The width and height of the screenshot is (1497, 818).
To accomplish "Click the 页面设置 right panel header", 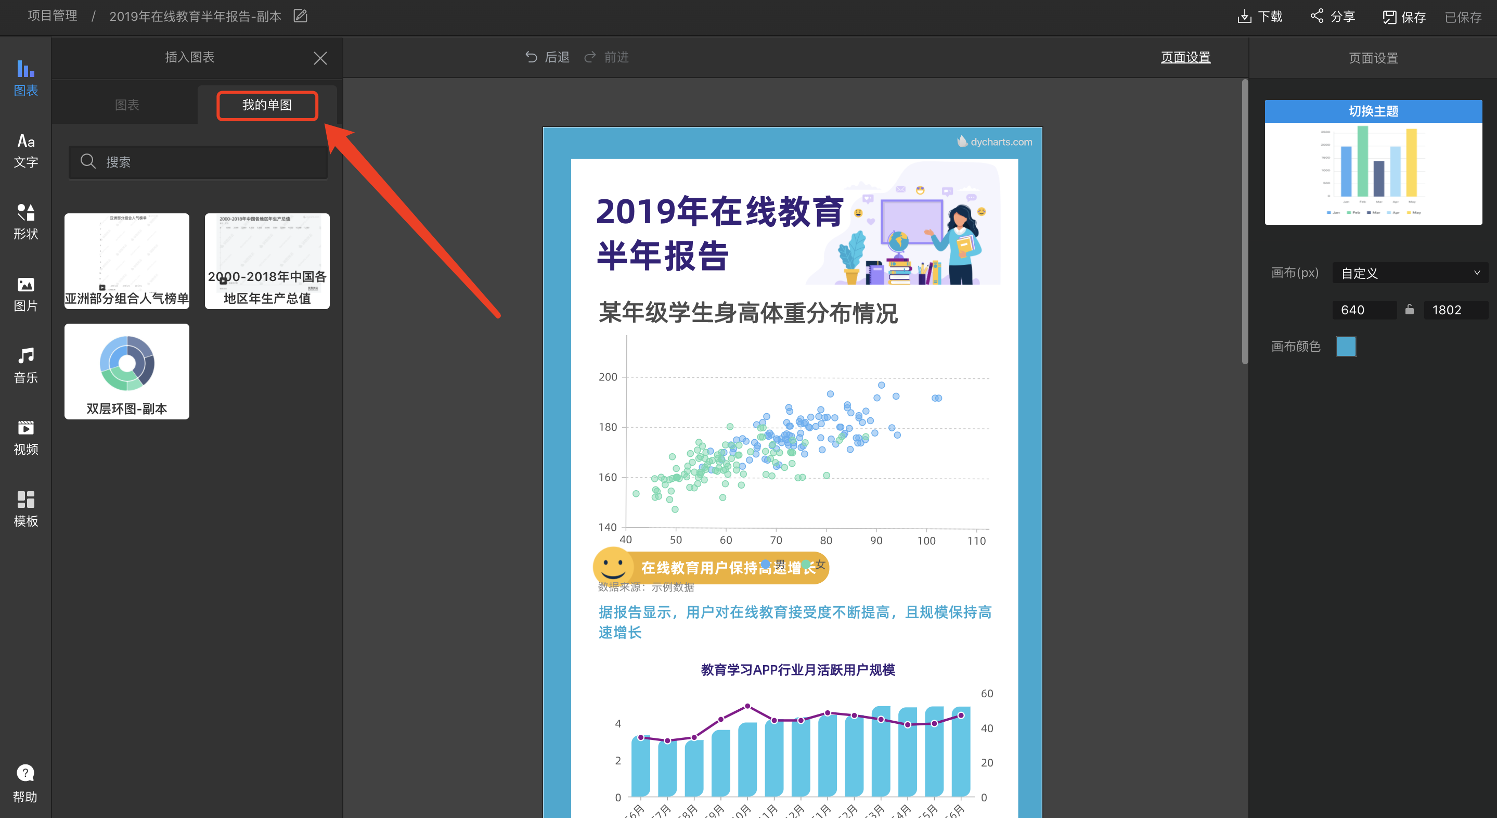I will pyautogui.click(x=1373, y=58).
